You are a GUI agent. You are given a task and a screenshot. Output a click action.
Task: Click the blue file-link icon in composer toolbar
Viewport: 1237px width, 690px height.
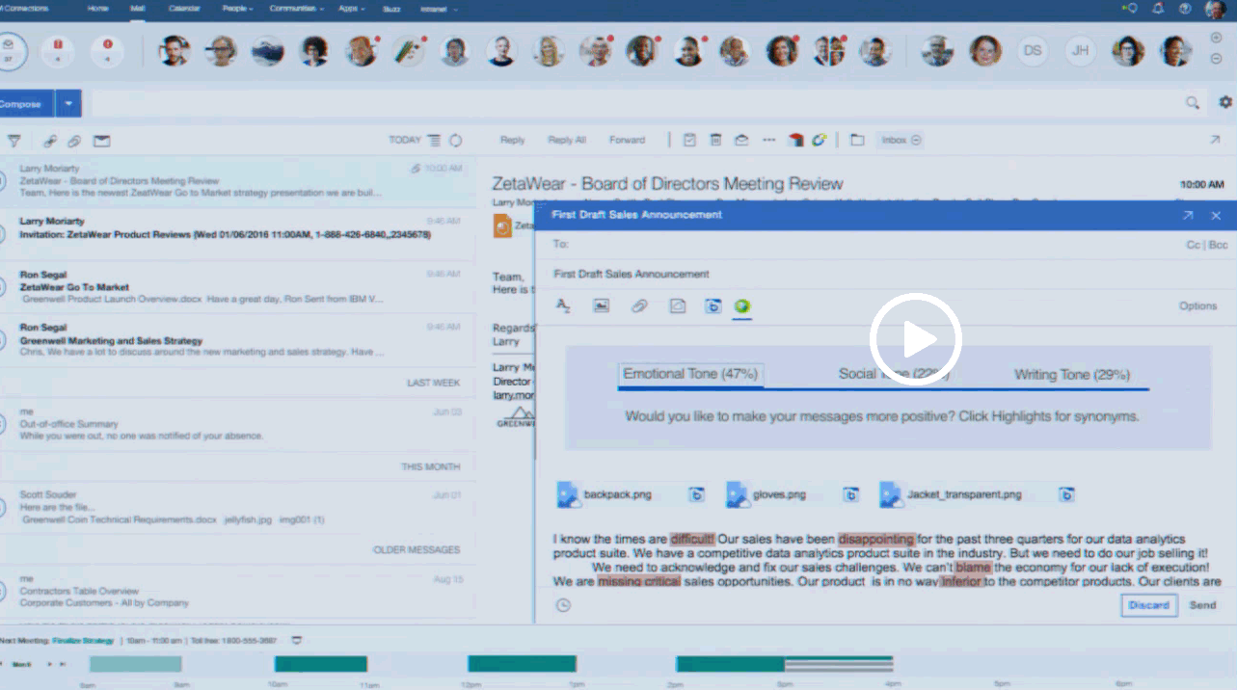point(713,306)
